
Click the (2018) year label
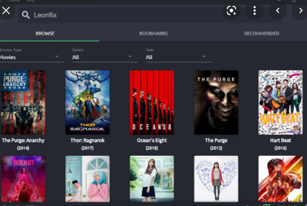[x=152, y=148]
